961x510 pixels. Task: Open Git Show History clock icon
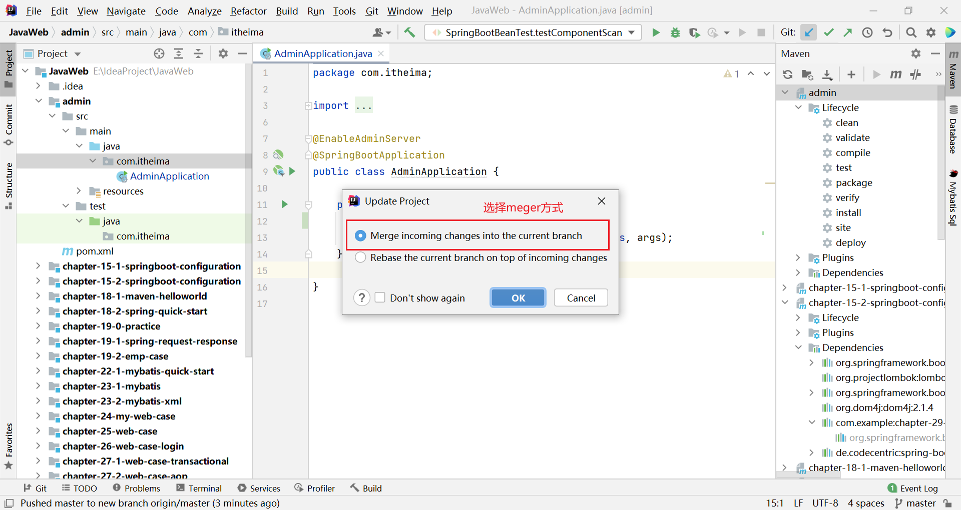(867, 32)
